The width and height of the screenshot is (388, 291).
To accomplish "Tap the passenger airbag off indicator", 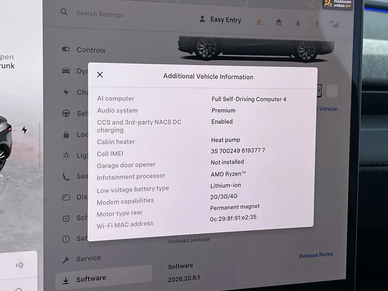I will point(338,4).
